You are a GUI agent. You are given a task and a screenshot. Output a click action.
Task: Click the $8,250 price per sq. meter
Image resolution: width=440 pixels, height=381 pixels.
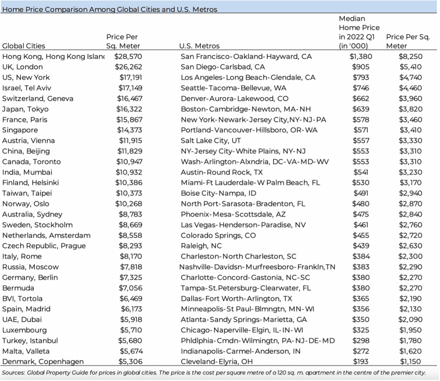(x=410, y=56)
